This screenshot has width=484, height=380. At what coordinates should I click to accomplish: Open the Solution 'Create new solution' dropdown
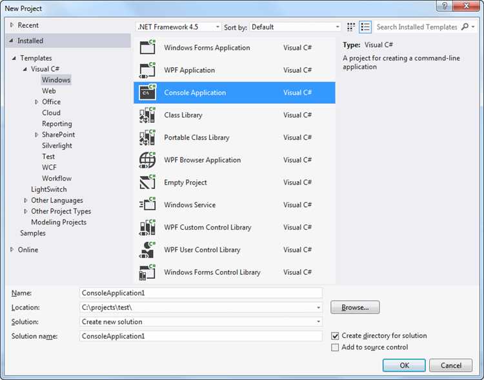[x=201, y=322]
